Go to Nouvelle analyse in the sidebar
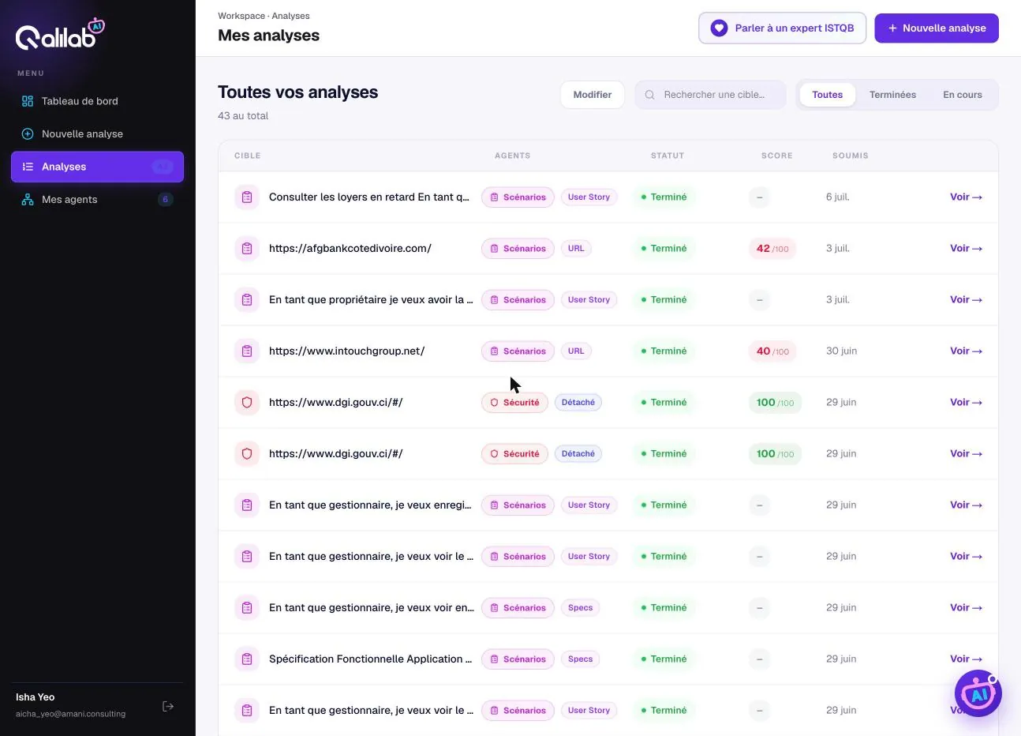 point(97,134)
